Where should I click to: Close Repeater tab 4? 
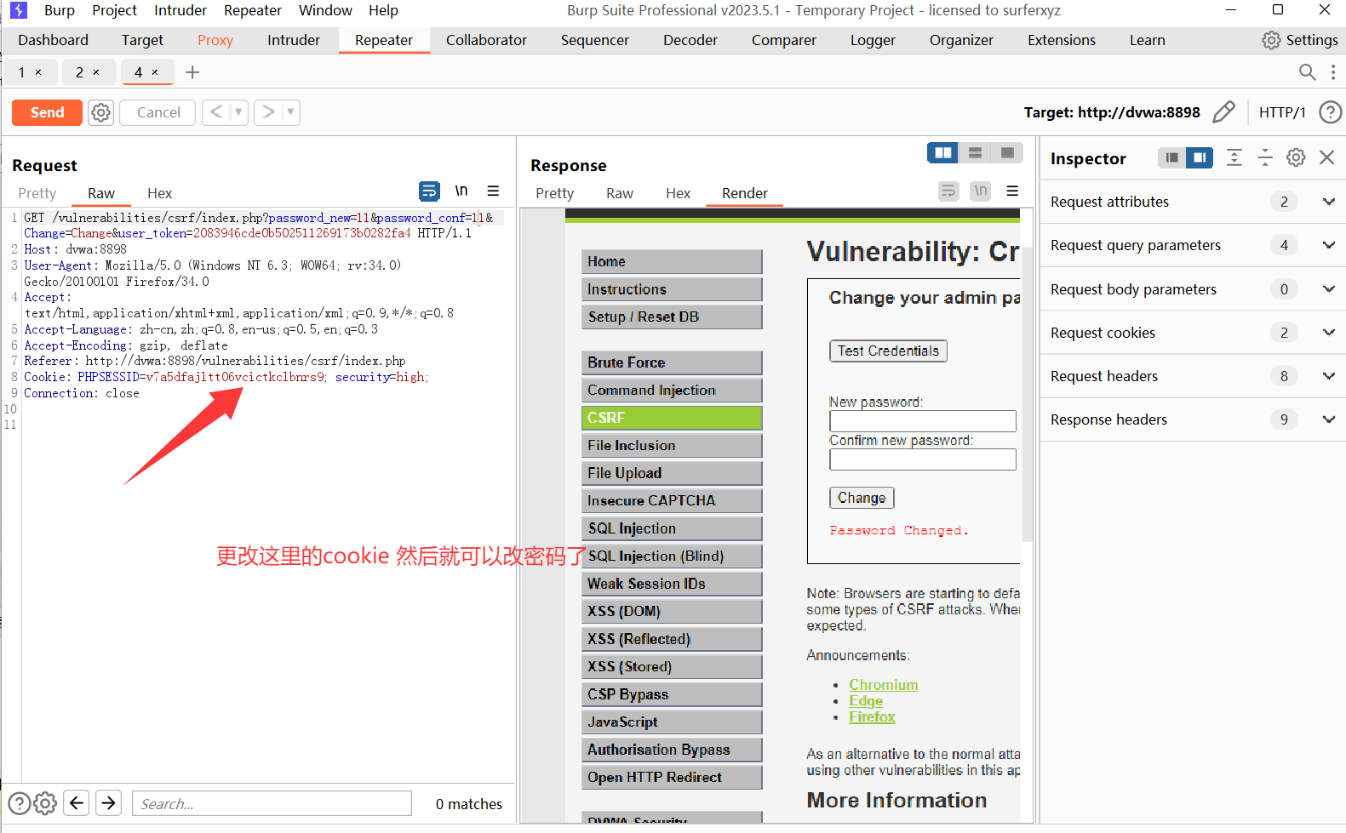tap(155, 72)
